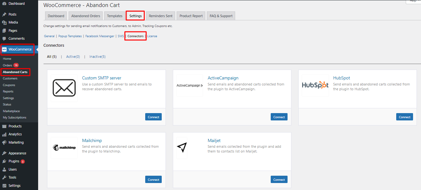Click the Mailchimp logo image
The width and height of the screenshot is (421, 190).
64,148
